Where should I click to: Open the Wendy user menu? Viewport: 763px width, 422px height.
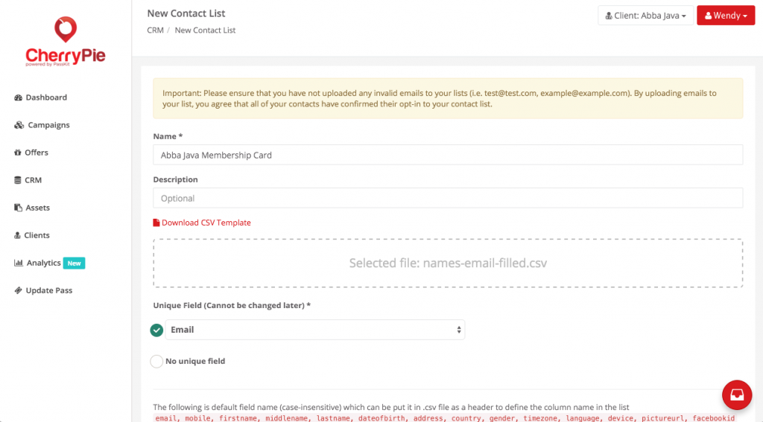click(x=726, y=16)
